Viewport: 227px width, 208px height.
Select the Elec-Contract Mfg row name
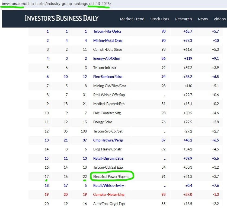(107, 113)
